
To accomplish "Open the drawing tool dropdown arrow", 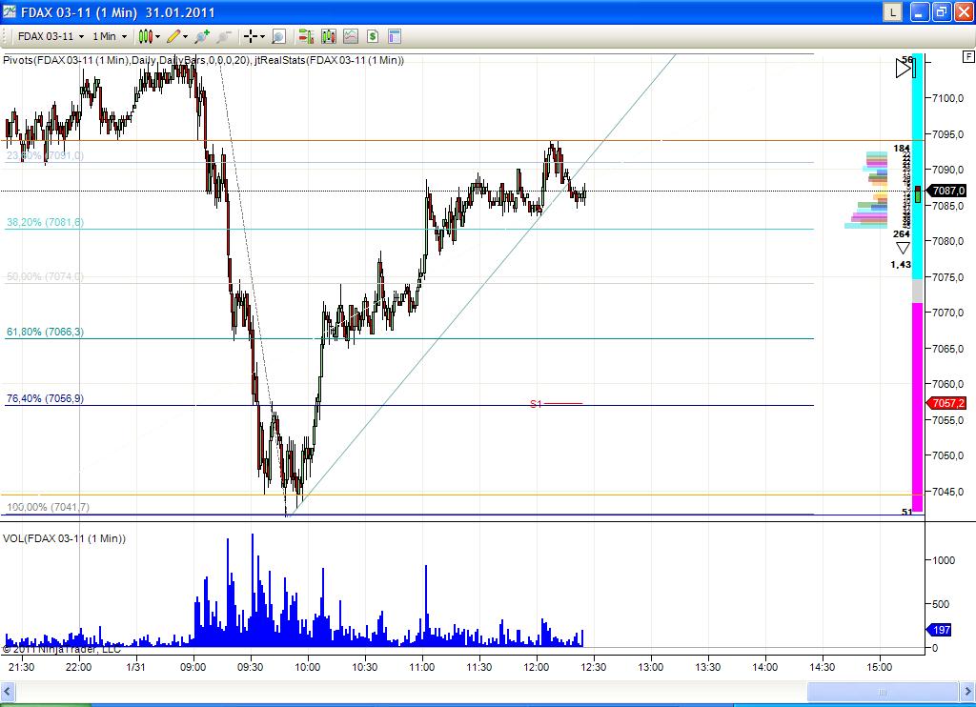I will pos(185,36).
